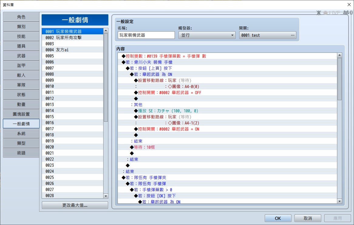Confirm with the OK button

point(278,218)
